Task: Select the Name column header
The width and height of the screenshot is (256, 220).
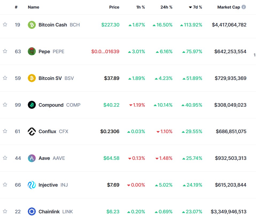Action: click(33, 7)
